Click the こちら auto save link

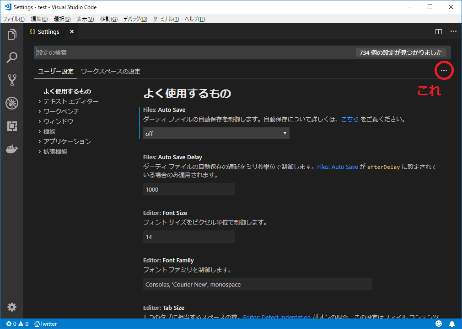350,120
